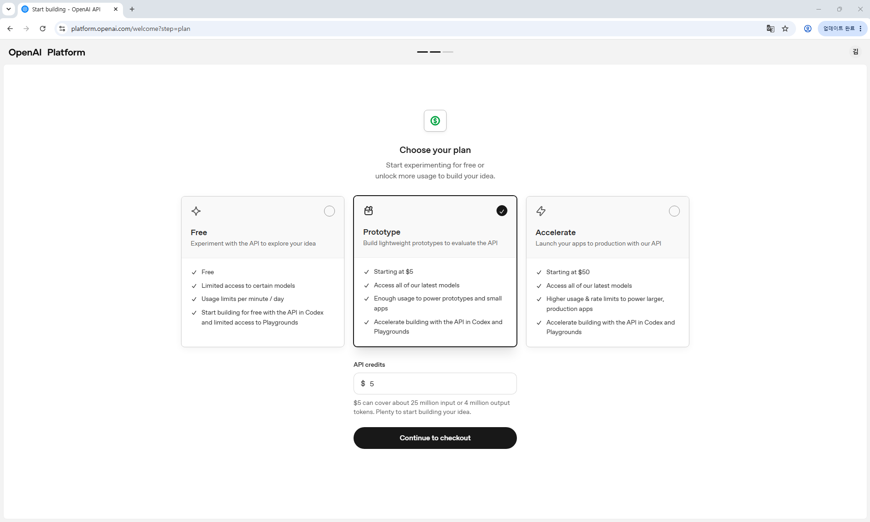The width and height of the screenshot is (870, 522).
Task: Click the green dollar sign icon
Action: coord(435,121)
